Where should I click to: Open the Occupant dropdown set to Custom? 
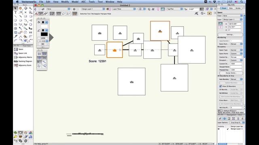(x=236, y=60)
